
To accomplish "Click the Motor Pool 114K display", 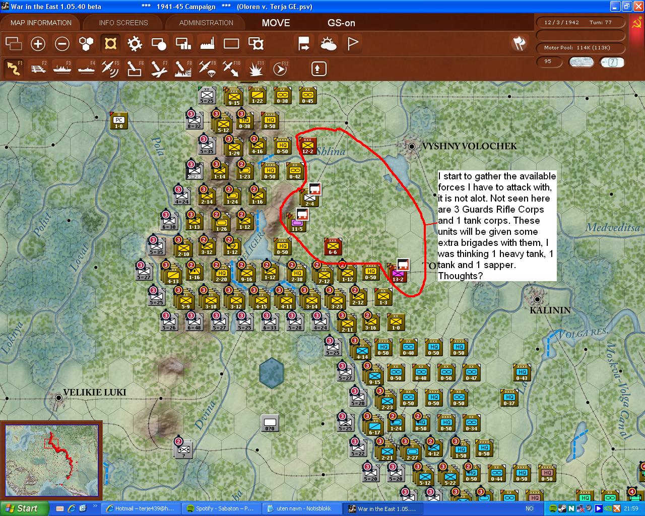I will [x=580, y=47].
